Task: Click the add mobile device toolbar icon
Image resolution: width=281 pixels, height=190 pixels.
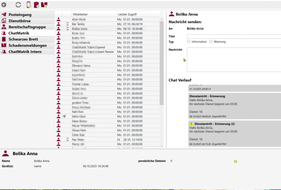Action: pyautogui.click(x=29, y=5)
